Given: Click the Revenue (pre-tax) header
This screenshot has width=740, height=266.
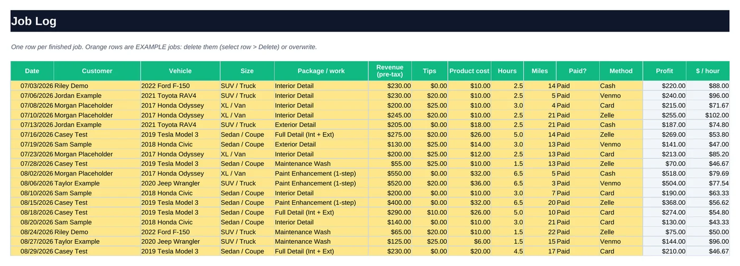Looking at the screenshot, I should coord(390,71).
